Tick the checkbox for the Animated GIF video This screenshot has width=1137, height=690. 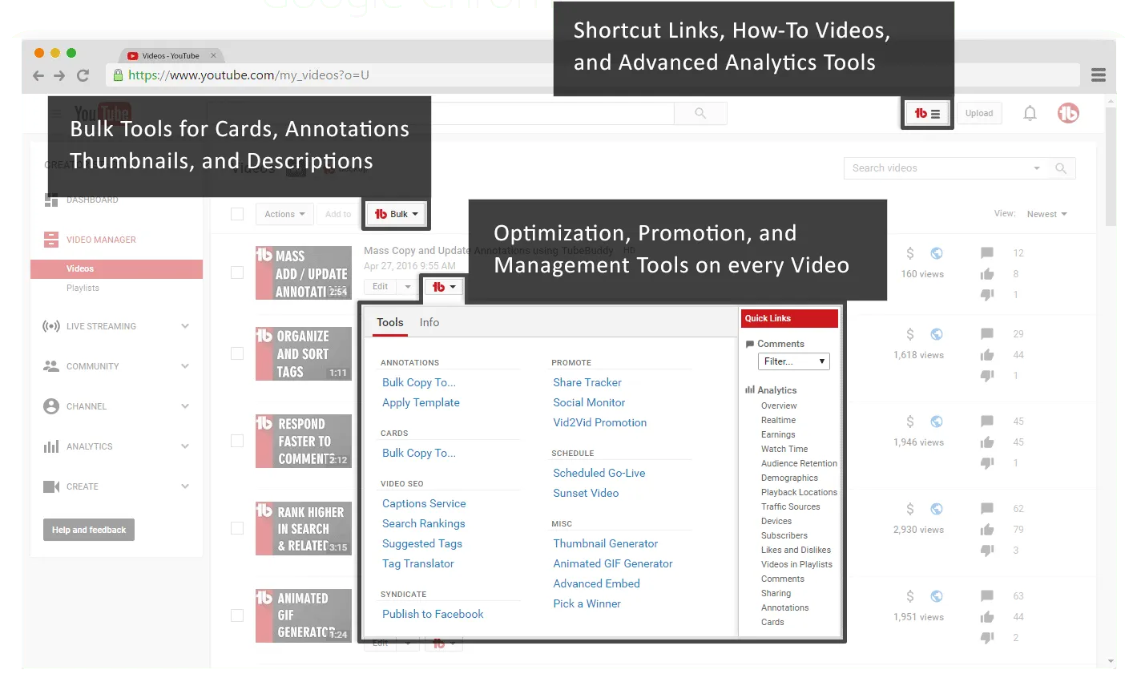pos(236,616)
